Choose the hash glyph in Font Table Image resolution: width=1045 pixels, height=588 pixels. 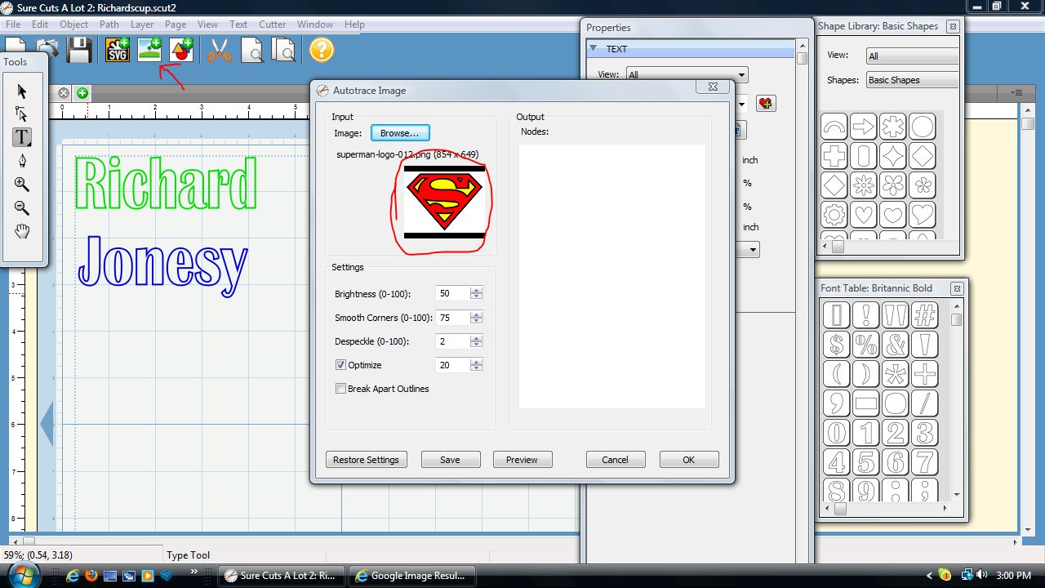[925, 315]
